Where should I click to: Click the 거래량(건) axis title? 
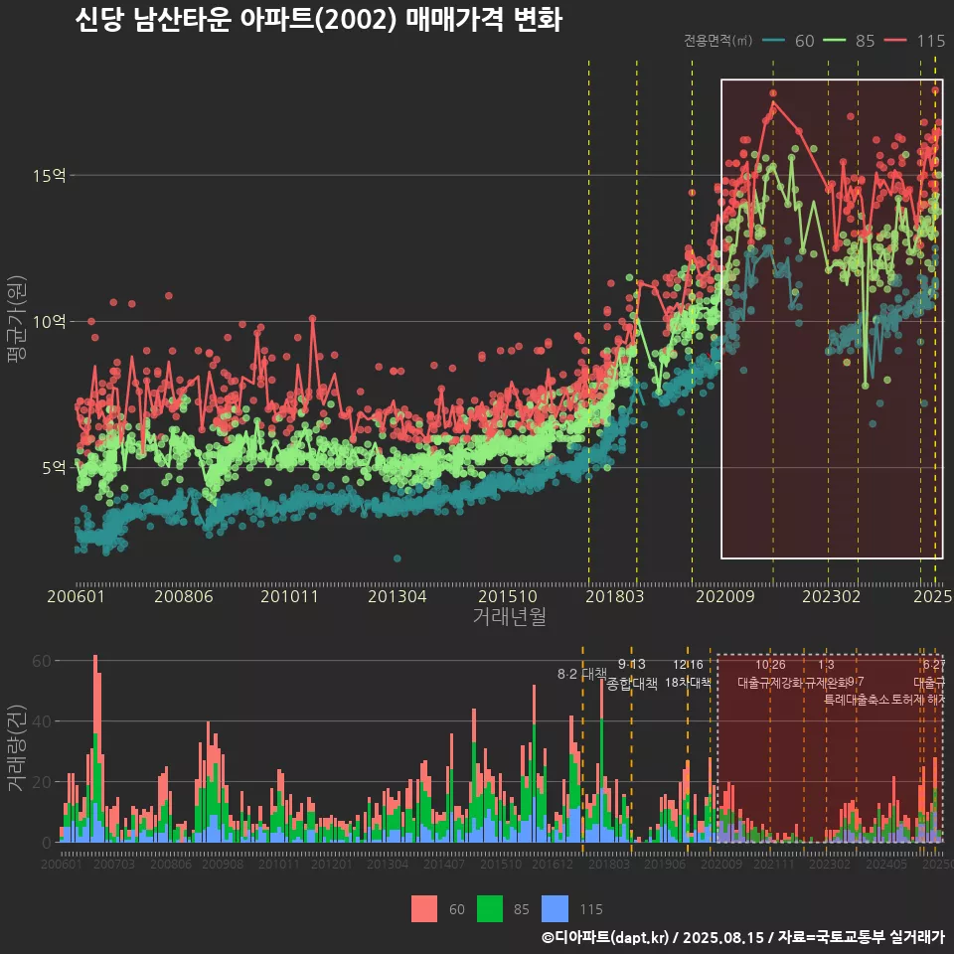pyautogui.click(x=17, y=748)
